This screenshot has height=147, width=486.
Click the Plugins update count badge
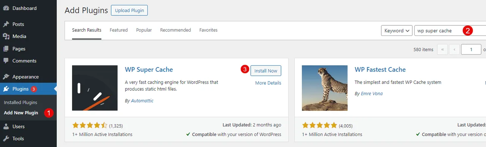34,89
